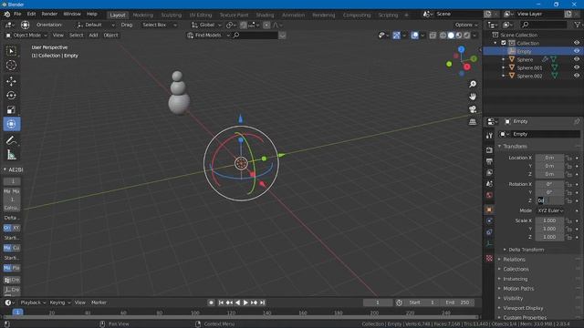Expand the Delta Transform section

[526, 250]
